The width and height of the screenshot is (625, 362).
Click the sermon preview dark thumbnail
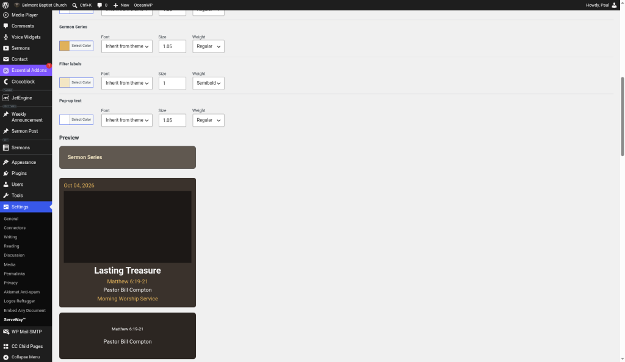coord(128,227)
